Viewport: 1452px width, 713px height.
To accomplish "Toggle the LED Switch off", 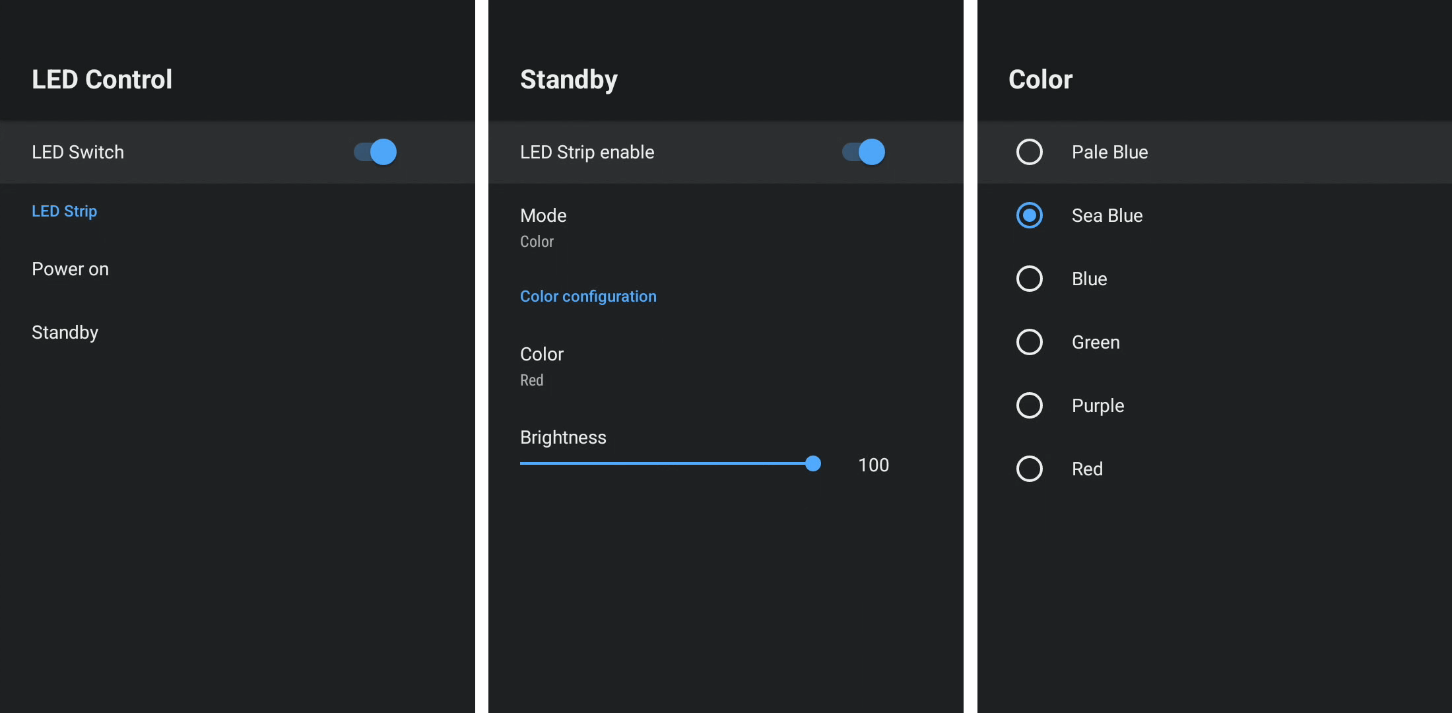I will click(x=375, y=152).
